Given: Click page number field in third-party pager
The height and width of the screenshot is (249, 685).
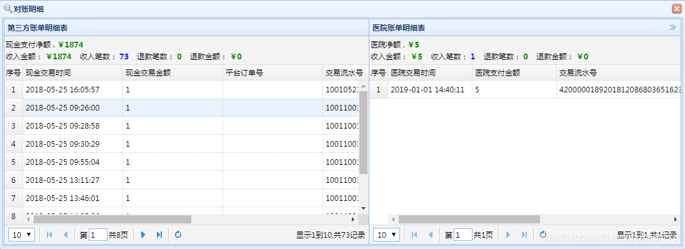Looking at the screenshot, I should 98,235.
